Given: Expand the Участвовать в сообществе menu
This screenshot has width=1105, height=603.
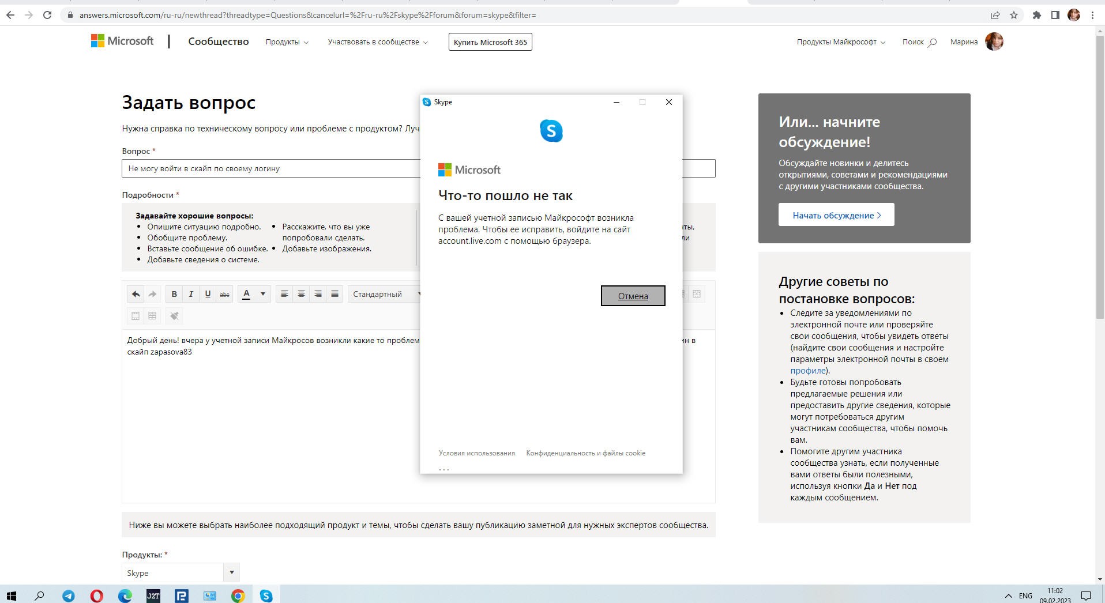Looking at the screenshot, I should 378,42.
